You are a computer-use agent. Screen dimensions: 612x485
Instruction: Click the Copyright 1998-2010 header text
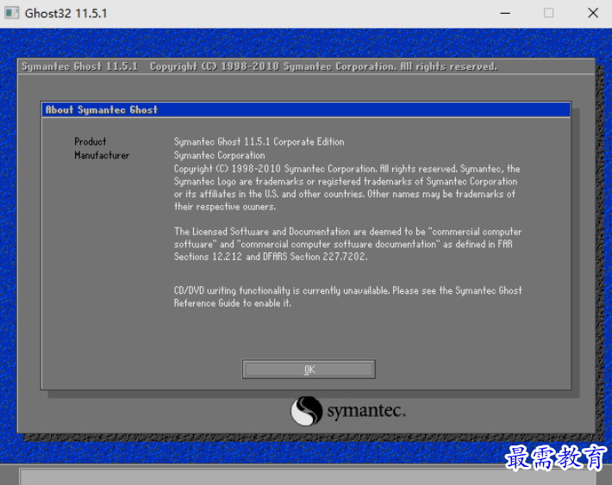point(323,66)
